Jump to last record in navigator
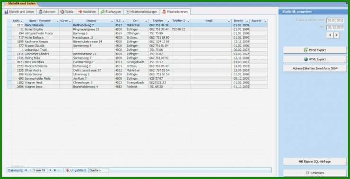The image size is (350, 179). [x=55, y=171]
